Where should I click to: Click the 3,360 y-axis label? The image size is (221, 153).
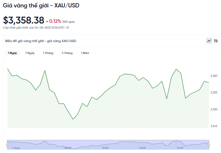tap(214, 76)
